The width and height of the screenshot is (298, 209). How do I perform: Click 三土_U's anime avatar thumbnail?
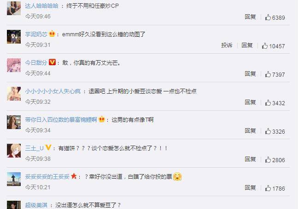tap(14, 151)
